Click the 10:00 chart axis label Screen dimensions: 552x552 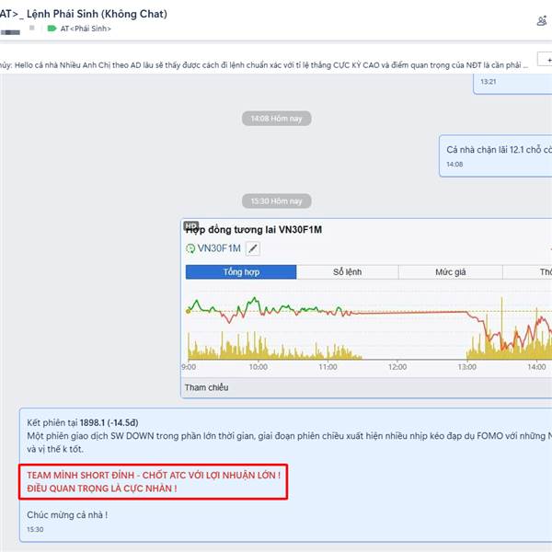259,367
